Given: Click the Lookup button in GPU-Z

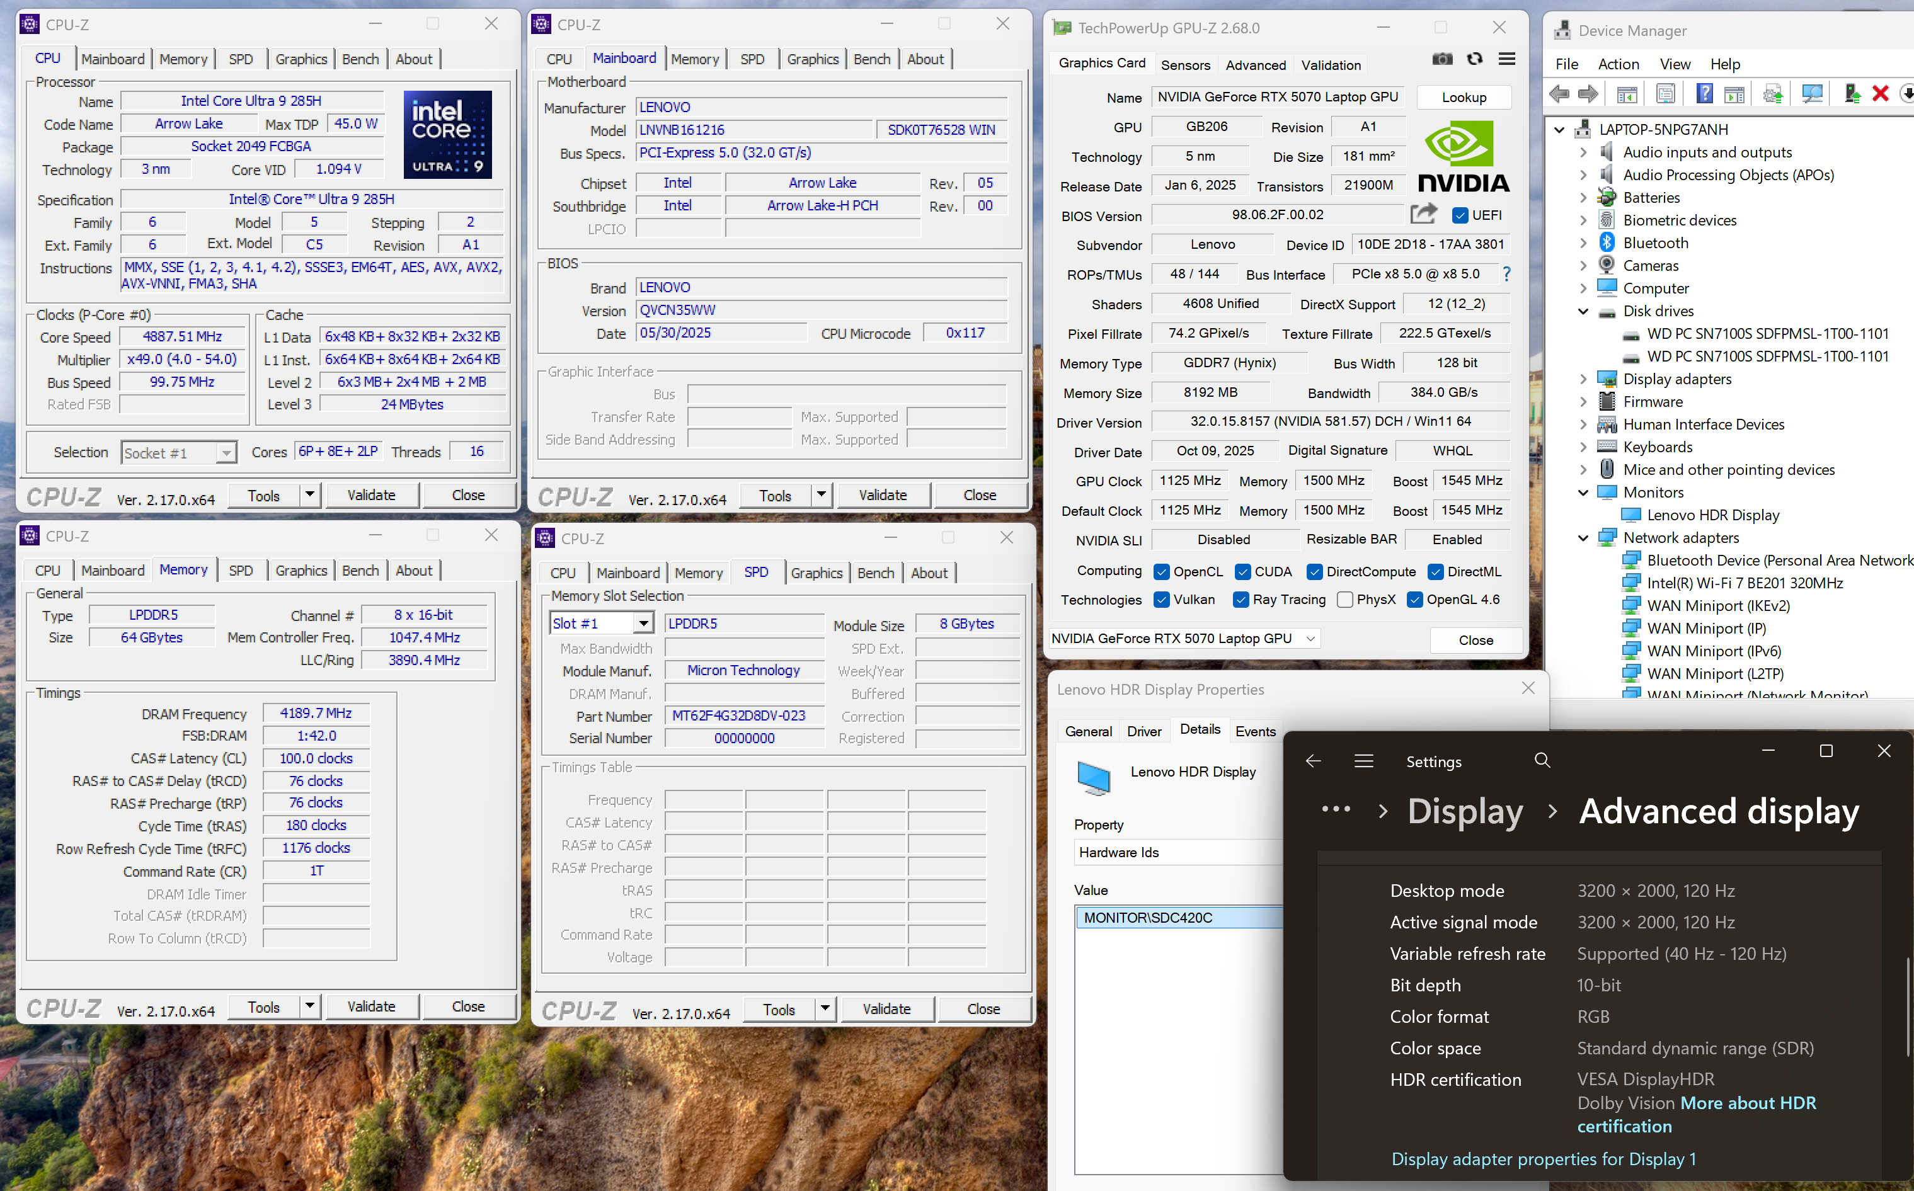Looking at the screenshot, I should 1464,97.
